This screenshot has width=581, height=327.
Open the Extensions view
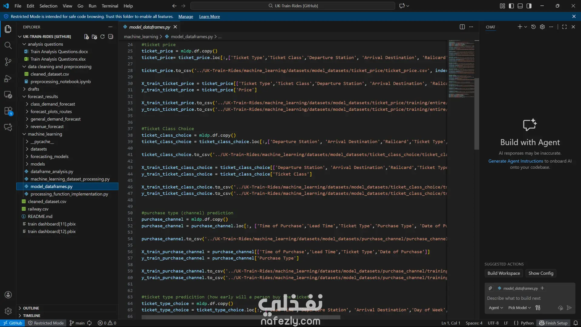pos(8,111)
